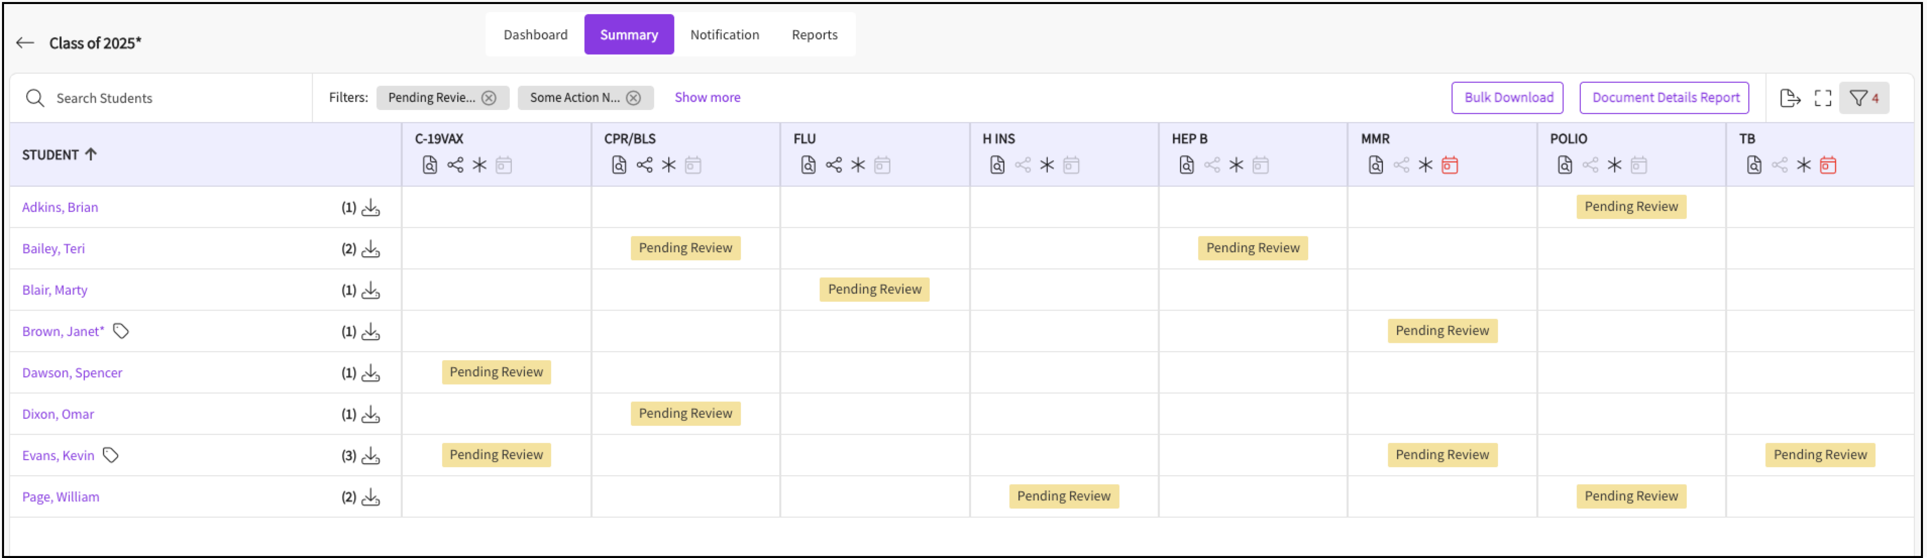Download documents for Evans, Kevin
The width and height of the screenshot is (1927, 558).
click(371, 456)
